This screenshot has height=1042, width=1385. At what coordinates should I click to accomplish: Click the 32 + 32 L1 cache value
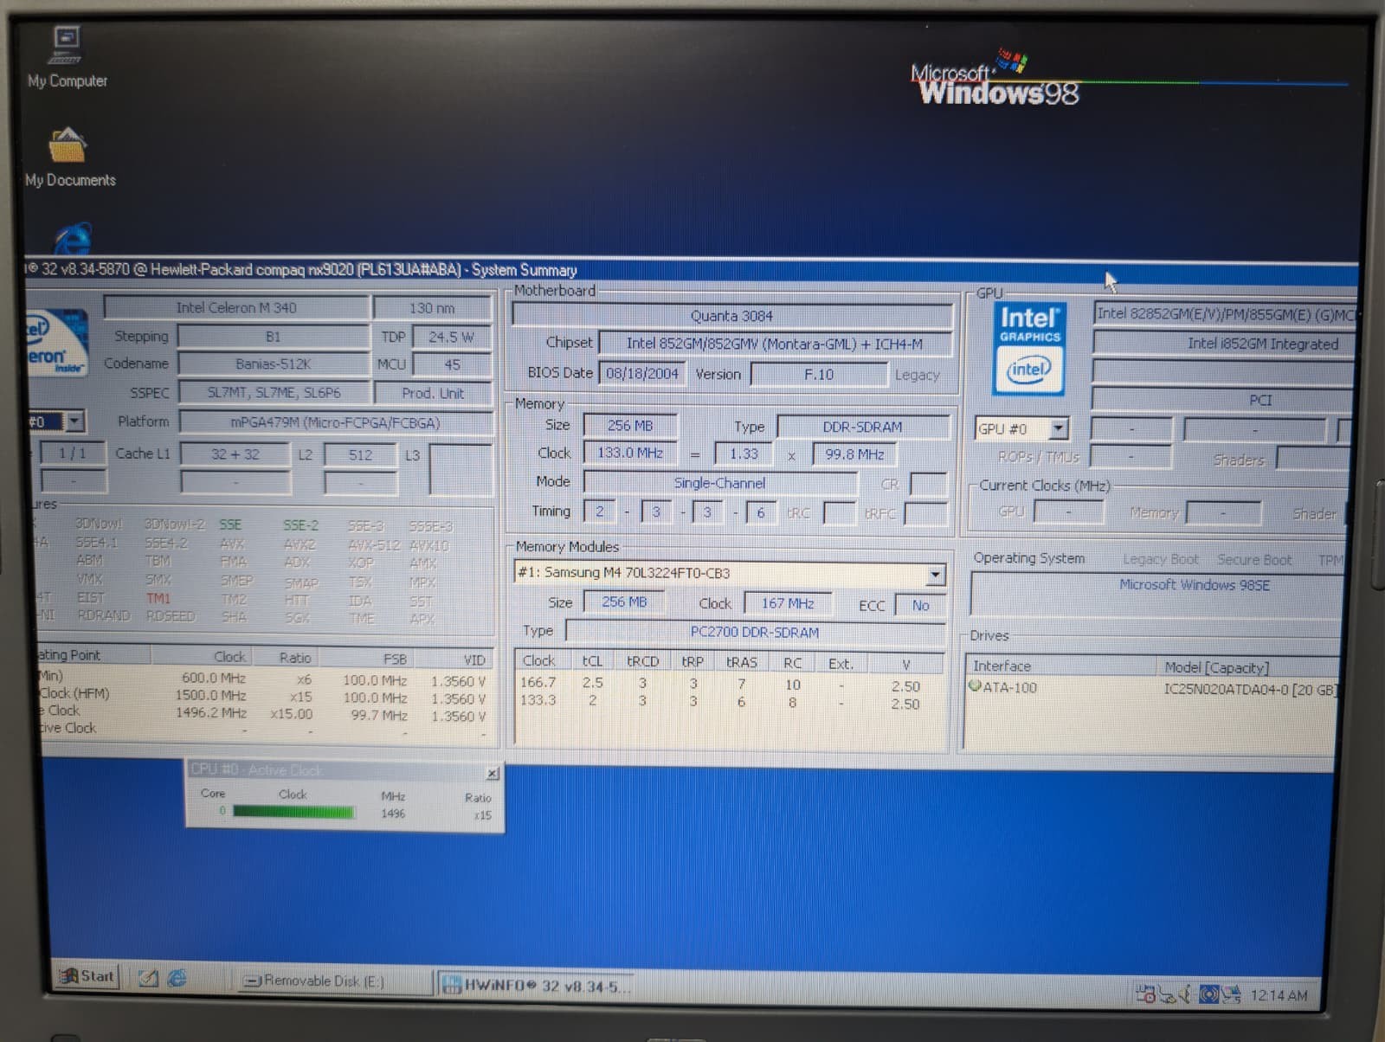click(235, 454)
